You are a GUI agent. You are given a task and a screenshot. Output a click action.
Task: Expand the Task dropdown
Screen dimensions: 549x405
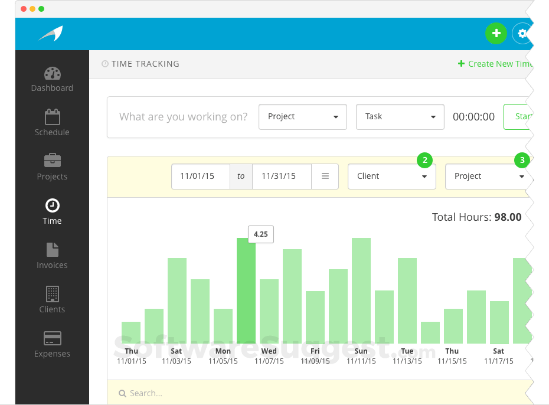point(400,117)
